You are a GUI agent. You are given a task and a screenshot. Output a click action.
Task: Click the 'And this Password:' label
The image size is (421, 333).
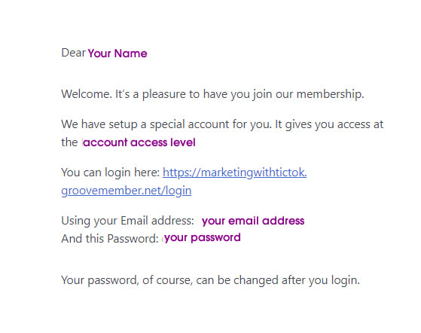pyautogui.click(x=110, y=239)
